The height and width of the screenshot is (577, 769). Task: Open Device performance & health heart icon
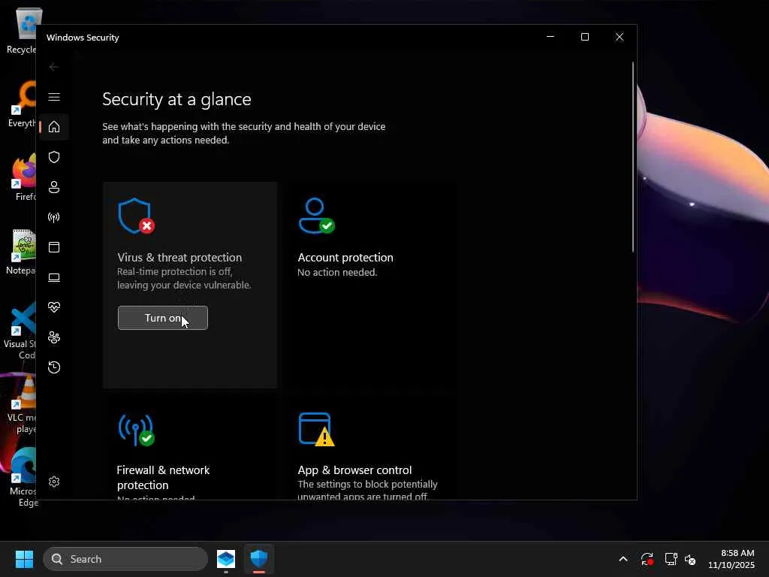pos(54,307)
